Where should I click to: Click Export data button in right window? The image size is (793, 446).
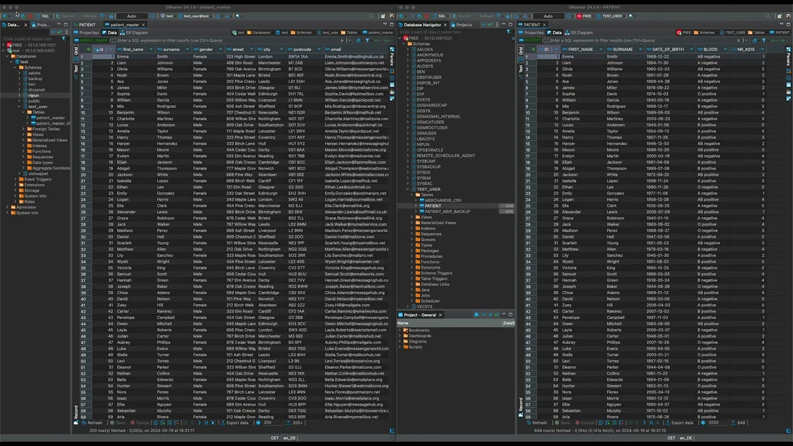pos(680,422)
